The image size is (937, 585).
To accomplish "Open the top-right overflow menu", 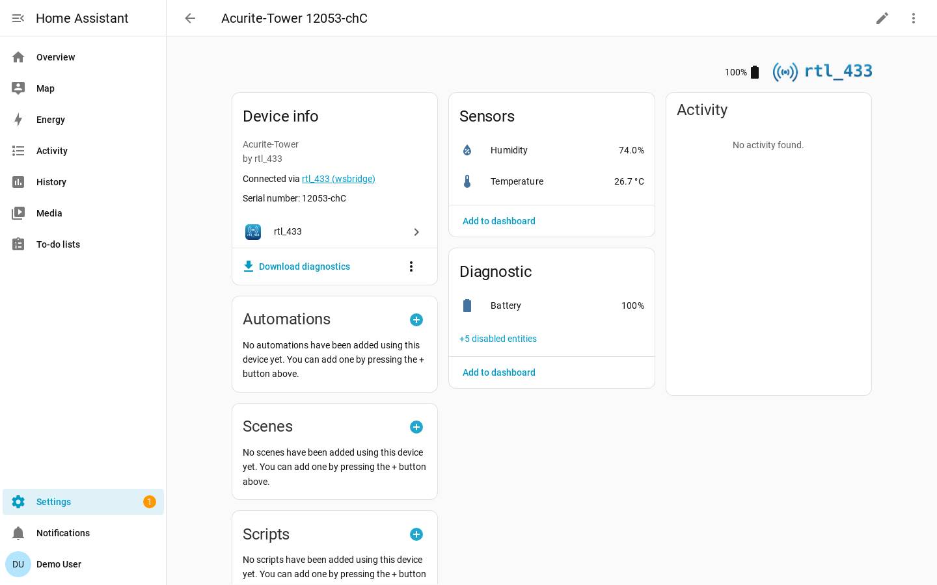I will tap(914, 18).
